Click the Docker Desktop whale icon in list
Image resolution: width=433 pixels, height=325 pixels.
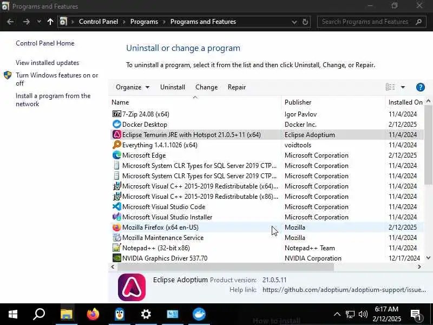(x=117, y=125)
